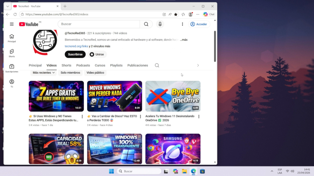Image resolution: width=314 pixels, height=176 pixels.
Task: Click the YouTube logo
Action: [x=29, y=24]
